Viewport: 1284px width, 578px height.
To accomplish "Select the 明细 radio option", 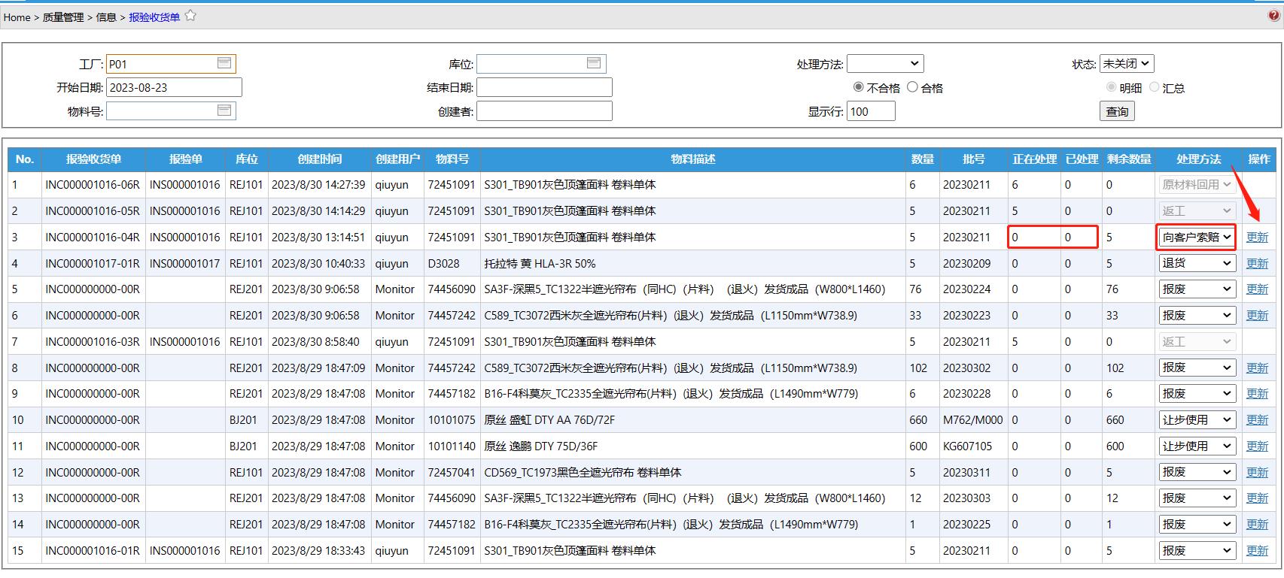I will (1111, 87).
